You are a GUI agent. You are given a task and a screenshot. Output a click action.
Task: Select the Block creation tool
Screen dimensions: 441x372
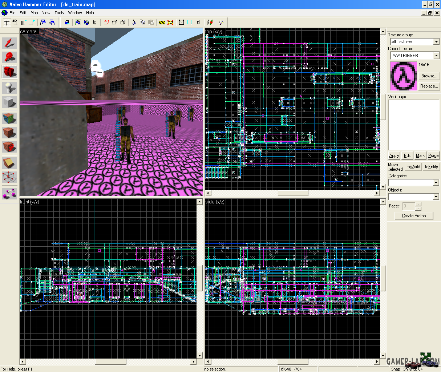[x=9, y=102]
